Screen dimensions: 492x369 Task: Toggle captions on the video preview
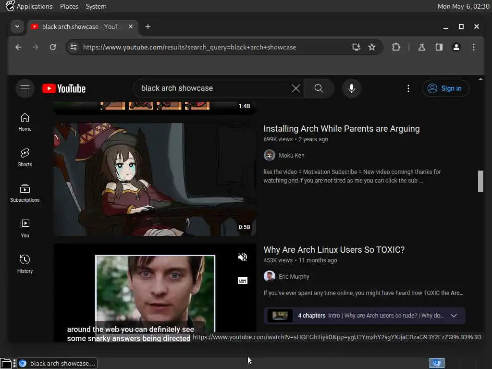242,281
